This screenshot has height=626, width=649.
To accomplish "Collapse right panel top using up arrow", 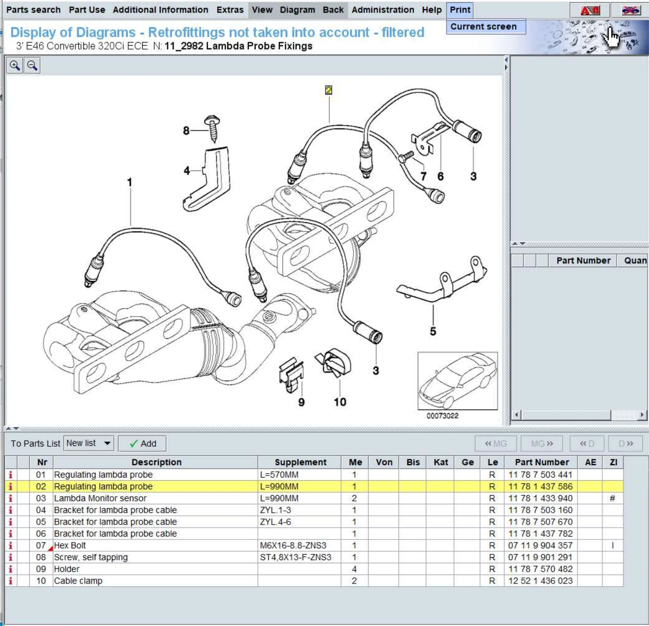I will [515, 244].
